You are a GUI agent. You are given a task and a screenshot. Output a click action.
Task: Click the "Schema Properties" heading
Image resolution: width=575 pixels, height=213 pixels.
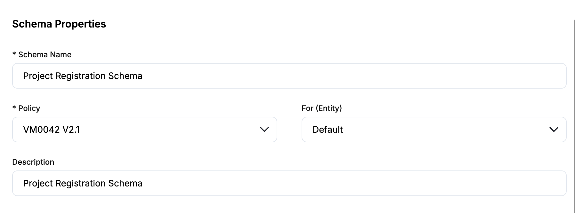click(59, 24)
